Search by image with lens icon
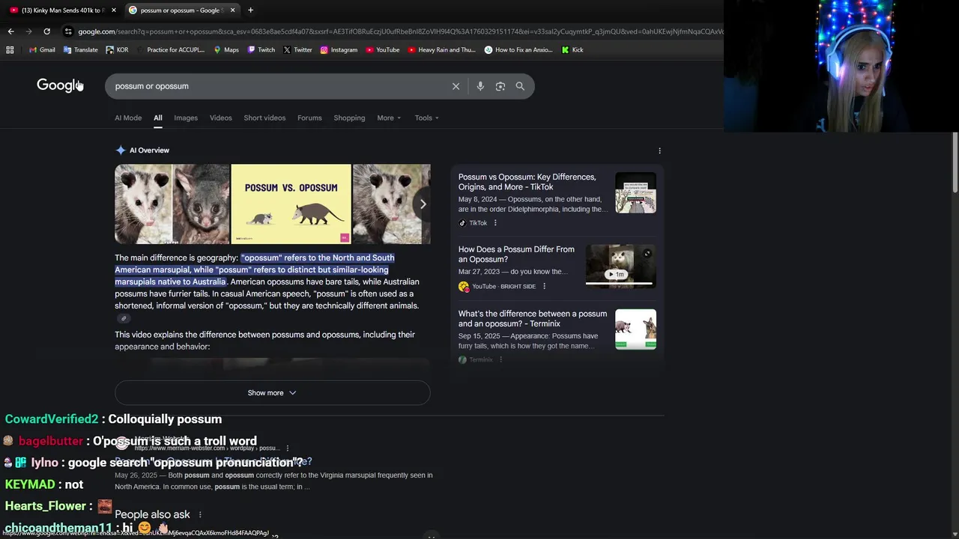The height and width of the screenshot is (539, 959). pyautogui.click(x=500, y=86)
